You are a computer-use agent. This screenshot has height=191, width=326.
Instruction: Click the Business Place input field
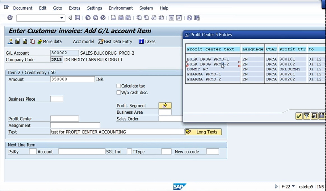57,99
